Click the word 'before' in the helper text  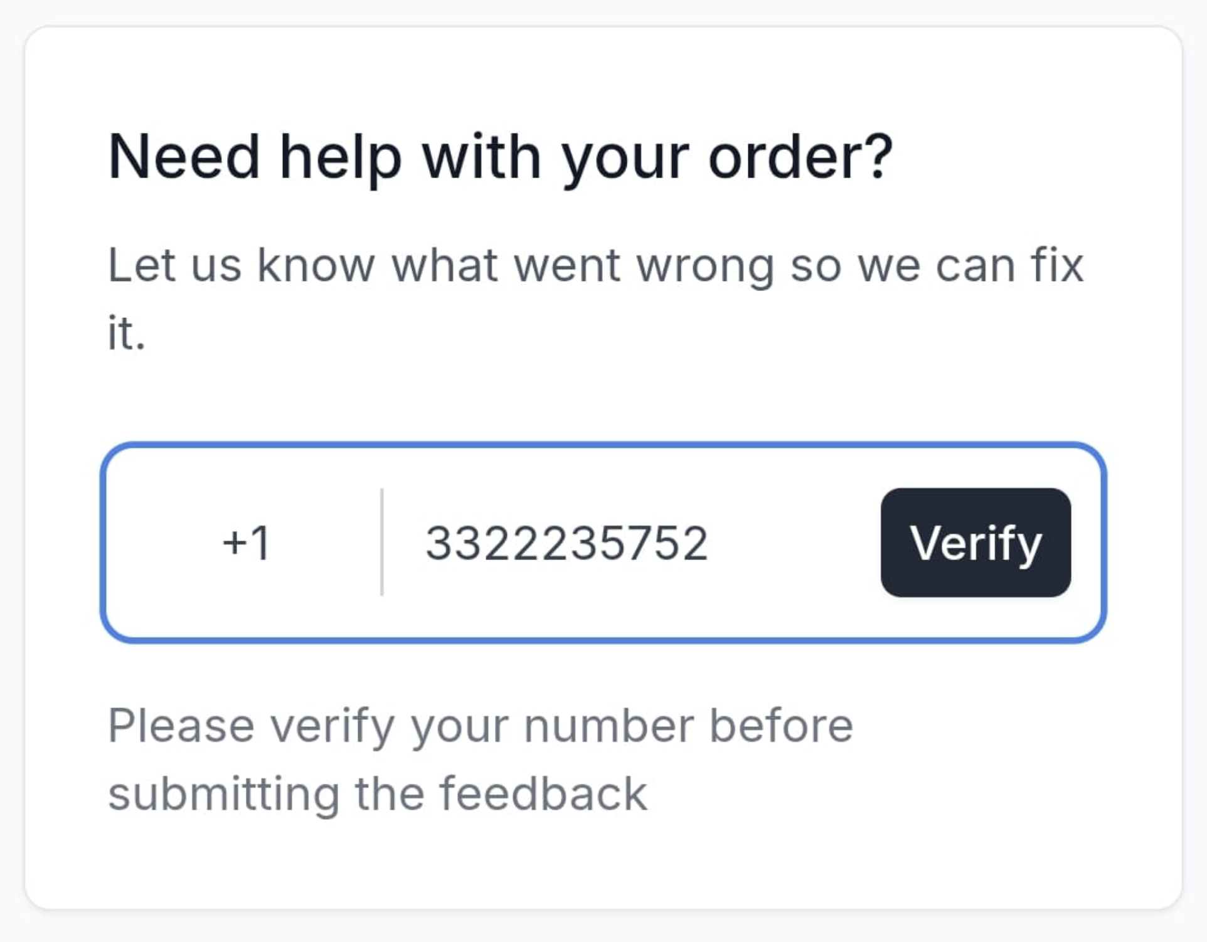click(781, 726)
